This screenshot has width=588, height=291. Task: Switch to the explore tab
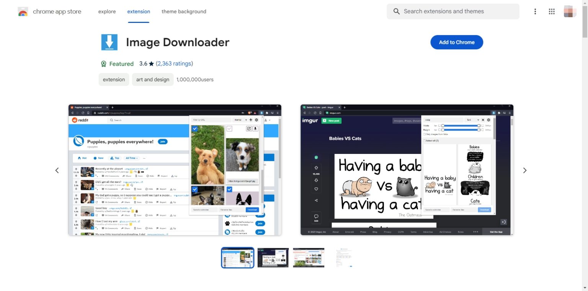(x=106, y=11)
